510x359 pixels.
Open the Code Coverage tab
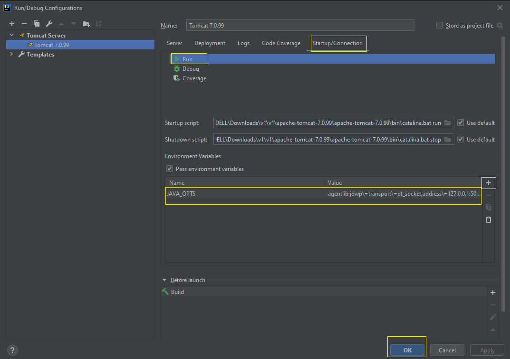[x=281, y=43]
